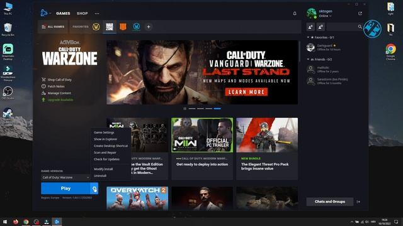Viewport: 403px width, 226px height.
Task: Open Battle.net taskbar icon
Action: pyautogui.click(x=57, y=222)
